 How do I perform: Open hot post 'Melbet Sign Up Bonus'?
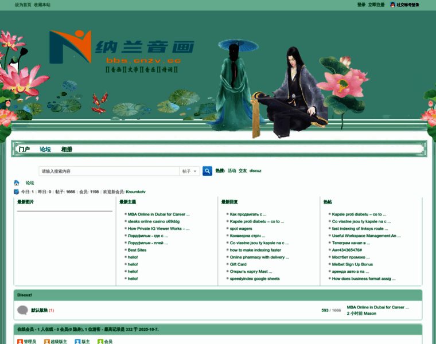click(x=352, y=264)
